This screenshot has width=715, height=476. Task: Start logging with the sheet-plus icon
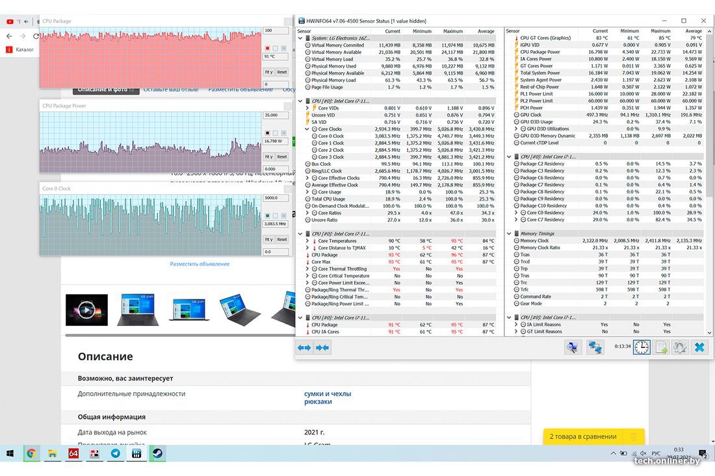coord(661,347)
